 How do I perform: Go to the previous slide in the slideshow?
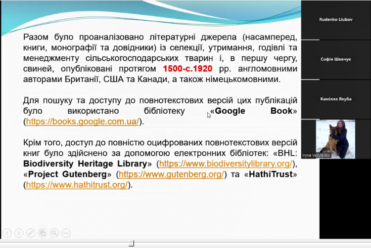(7, 233)
